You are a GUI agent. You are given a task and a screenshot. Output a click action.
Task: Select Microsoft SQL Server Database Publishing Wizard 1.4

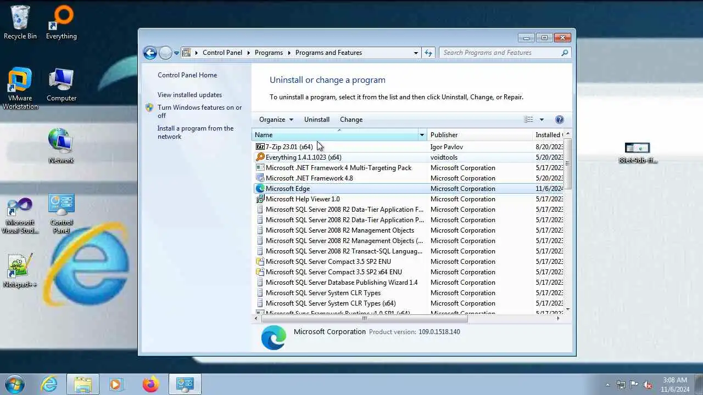click(x=410, y=282)
